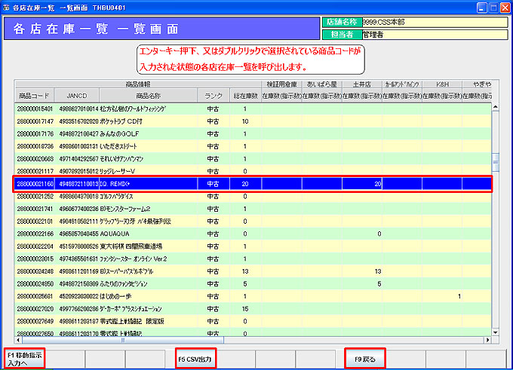Click the application icon in the title bar
513x370 pixels.
click(7, 7)
